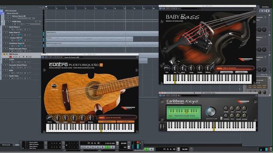This screenshot has width=273, height=153.
Task: Click the play button in bottom toolbar
Action: pos(147,149)
